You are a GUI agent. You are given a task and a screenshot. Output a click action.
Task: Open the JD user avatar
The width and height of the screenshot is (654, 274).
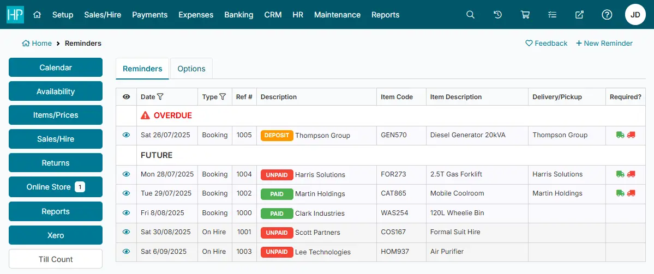[635, 15]
